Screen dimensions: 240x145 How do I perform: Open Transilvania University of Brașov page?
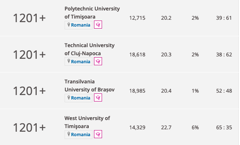tap(90, 85)
